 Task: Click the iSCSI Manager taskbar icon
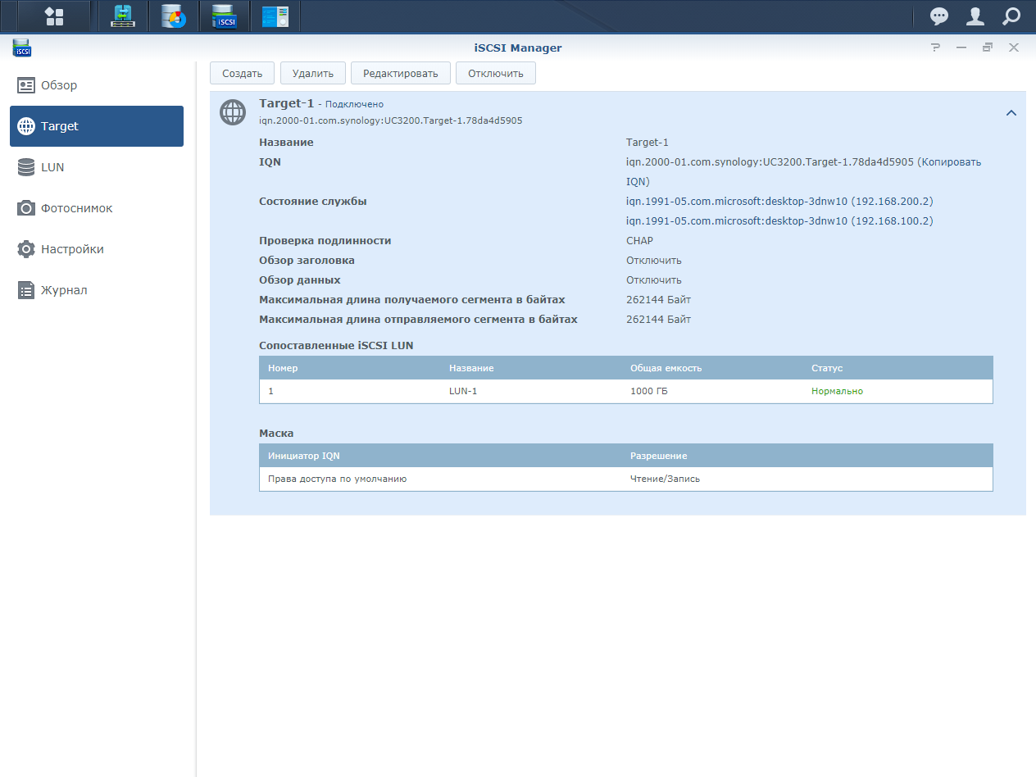(x=224, y=16)
